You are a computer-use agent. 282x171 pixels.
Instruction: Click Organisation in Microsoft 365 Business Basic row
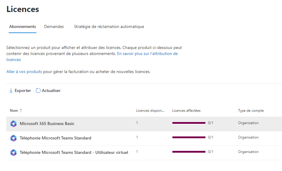coord(248,123)
